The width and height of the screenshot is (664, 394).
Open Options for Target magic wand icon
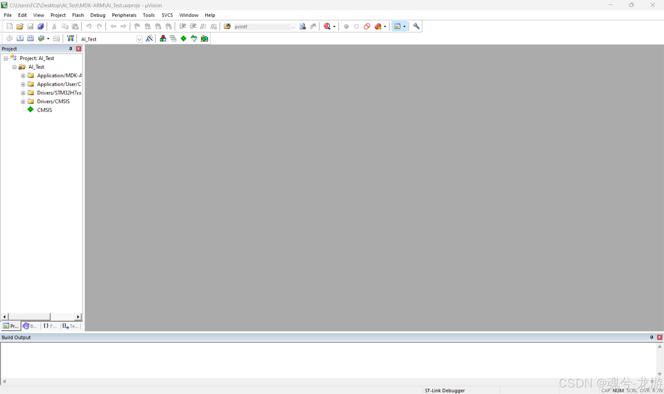tap(149, 38)
